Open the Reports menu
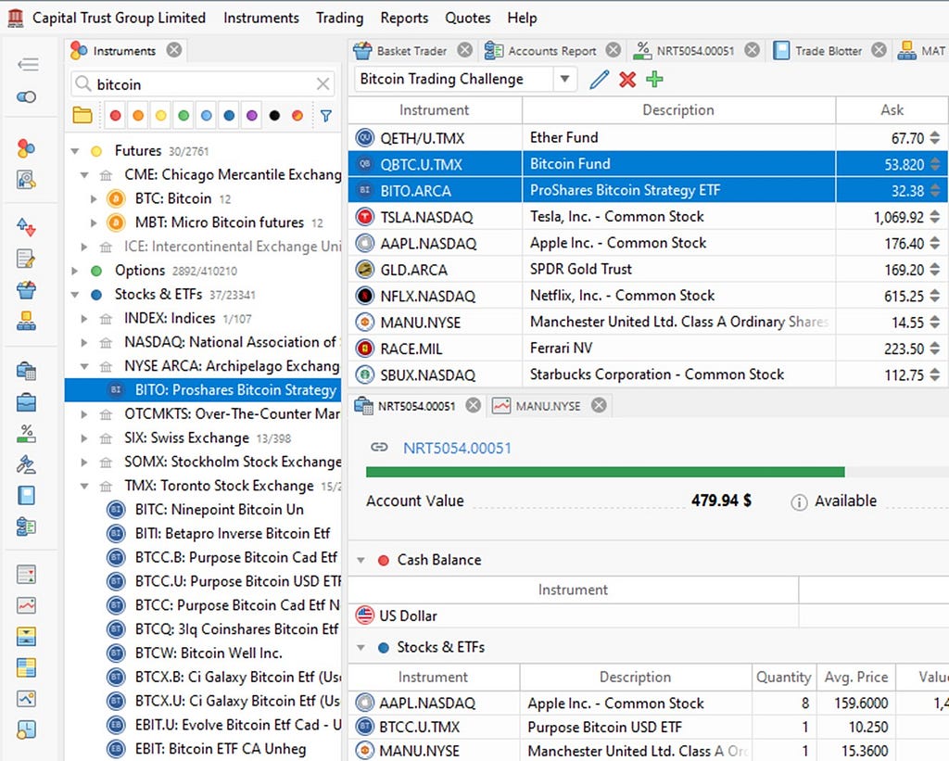The width and height of the screenshot is (949, 761). click(x=404, y=19)
